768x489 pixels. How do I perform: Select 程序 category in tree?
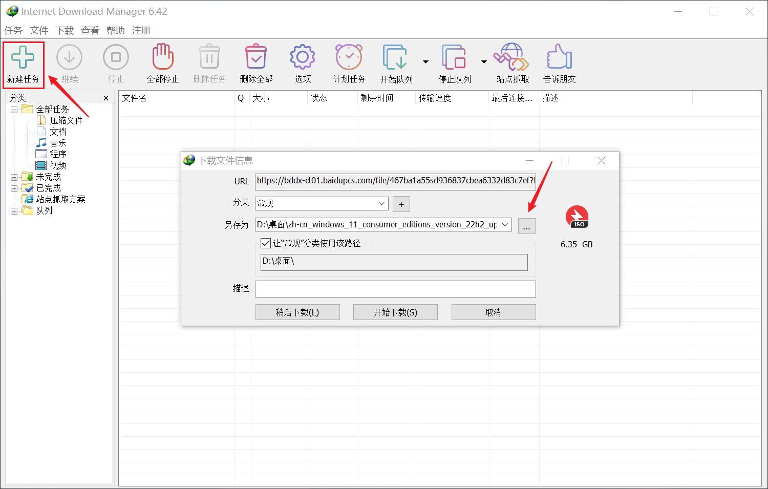[58, 154]
